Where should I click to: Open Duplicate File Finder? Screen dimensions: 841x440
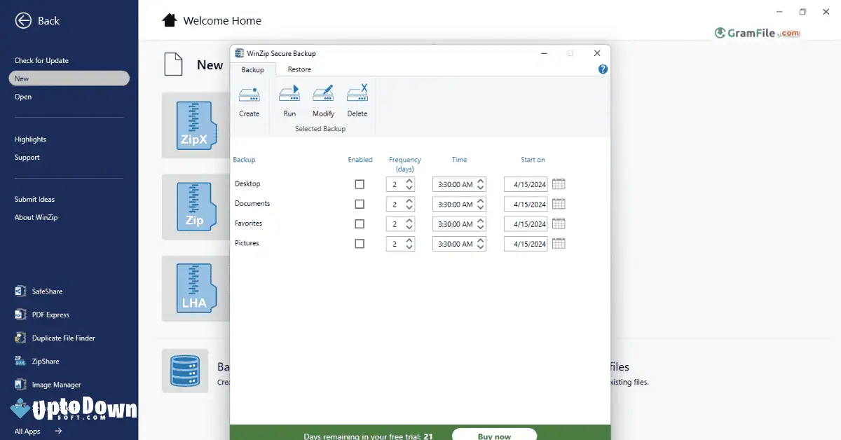(x=62, y=338)
